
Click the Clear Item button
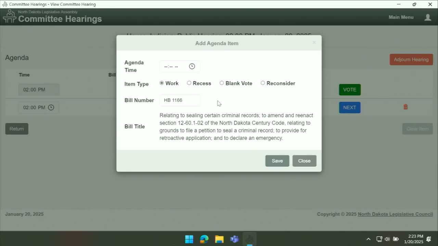(417, 129)
